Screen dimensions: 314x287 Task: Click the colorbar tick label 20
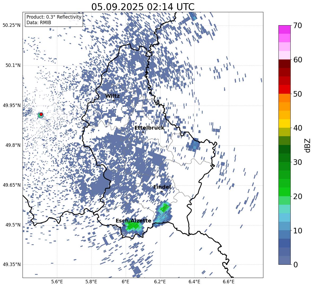[298, 196]
